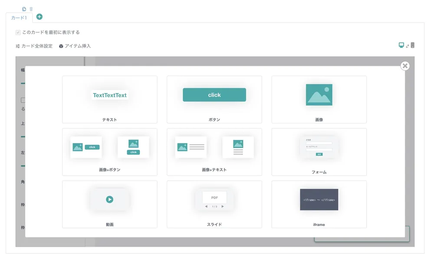Choose the ボタン item card

[214, 99]
